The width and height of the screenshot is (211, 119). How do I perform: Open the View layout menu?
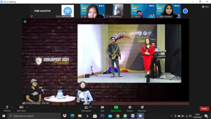click(205, 7)
